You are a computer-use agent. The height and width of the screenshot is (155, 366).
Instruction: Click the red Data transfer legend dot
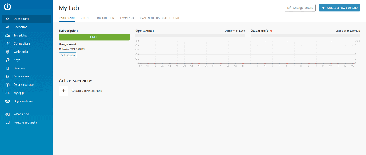coord(271,31)
